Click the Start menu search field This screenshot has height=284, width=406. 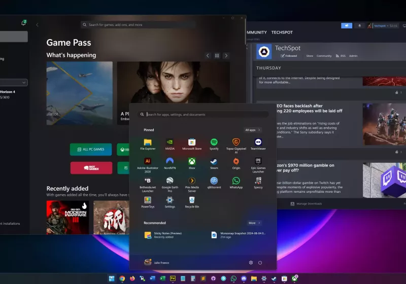203,115
